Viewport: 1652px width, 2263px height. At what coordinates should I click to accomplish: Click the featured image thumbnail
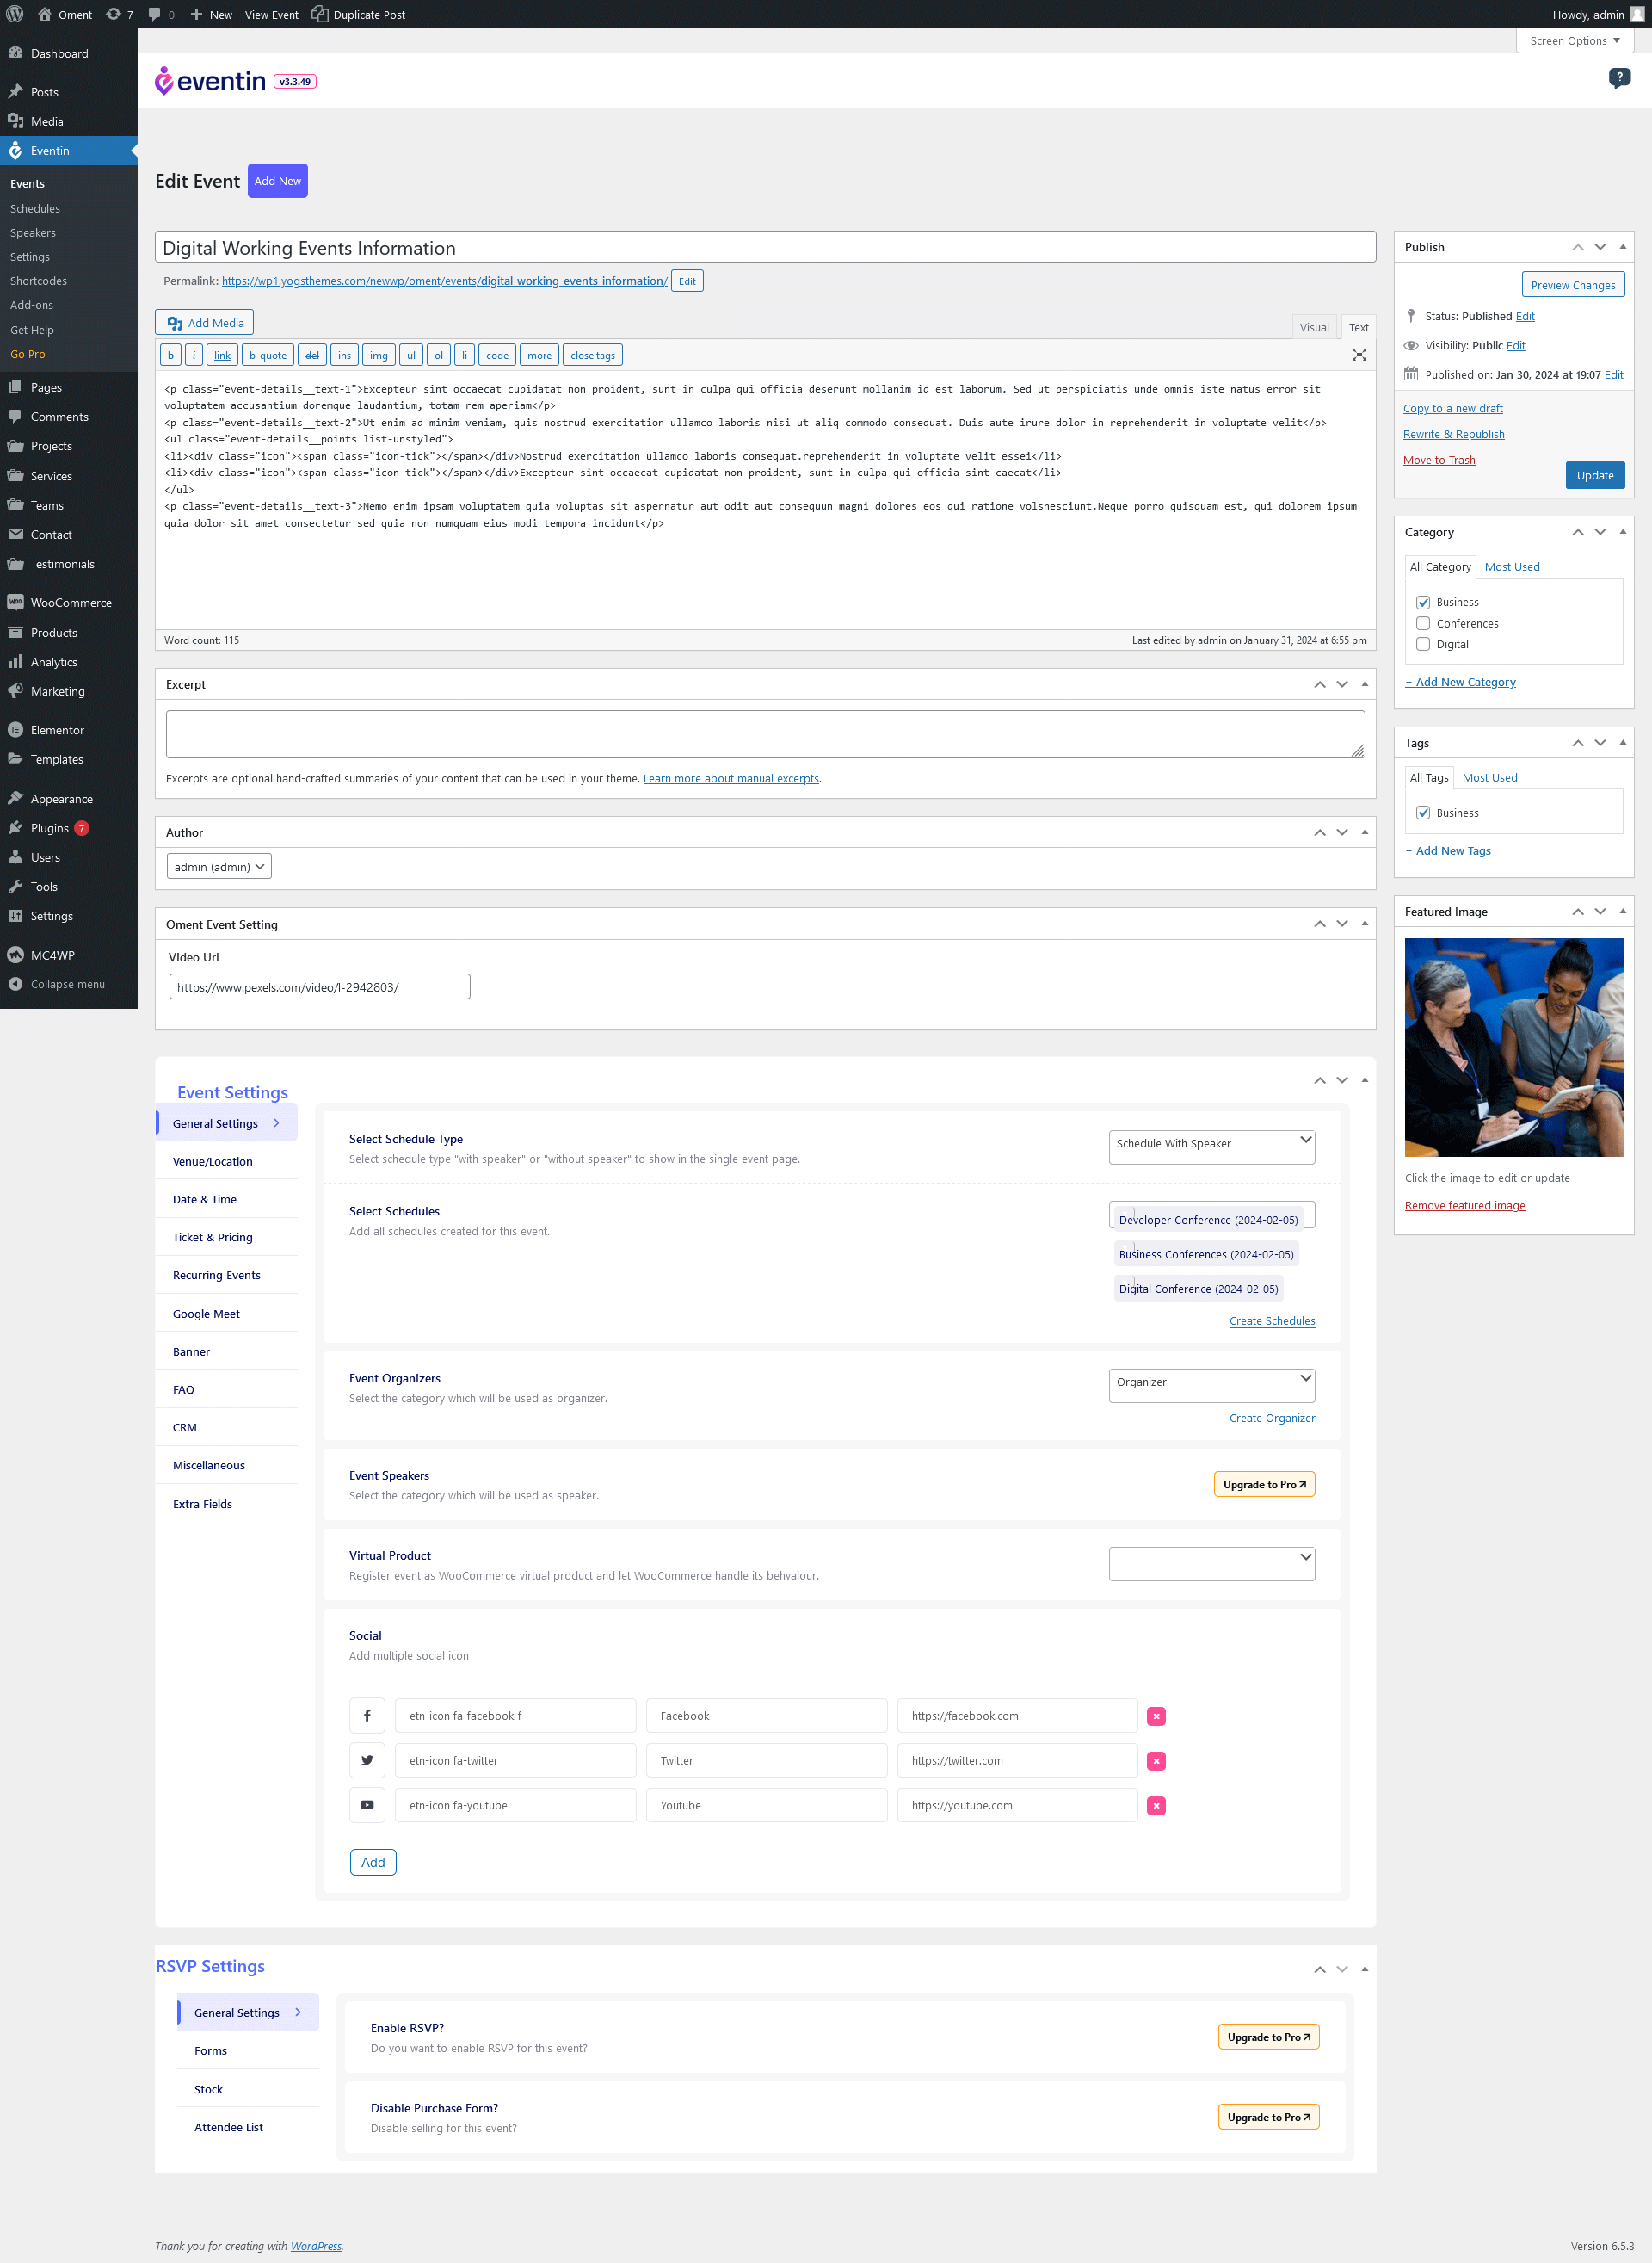pos(1513,1048)
